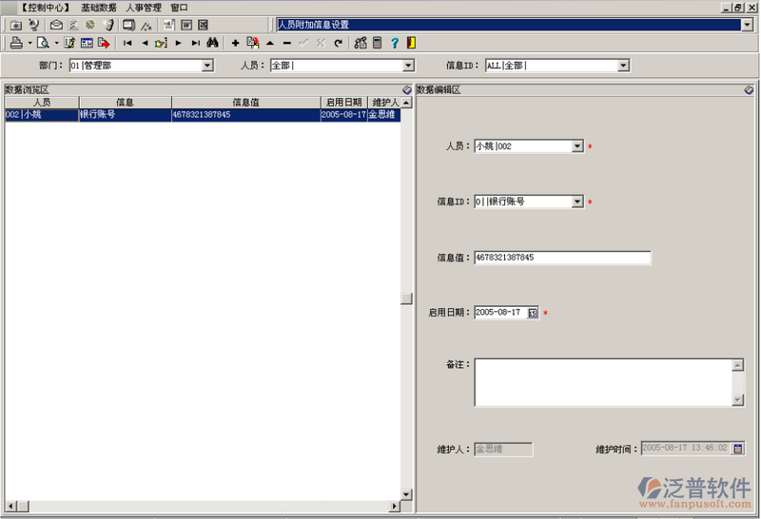Screen dimensions: 761x519
Task: Click the Word document 'W' icon
Action: coord(186,25)
